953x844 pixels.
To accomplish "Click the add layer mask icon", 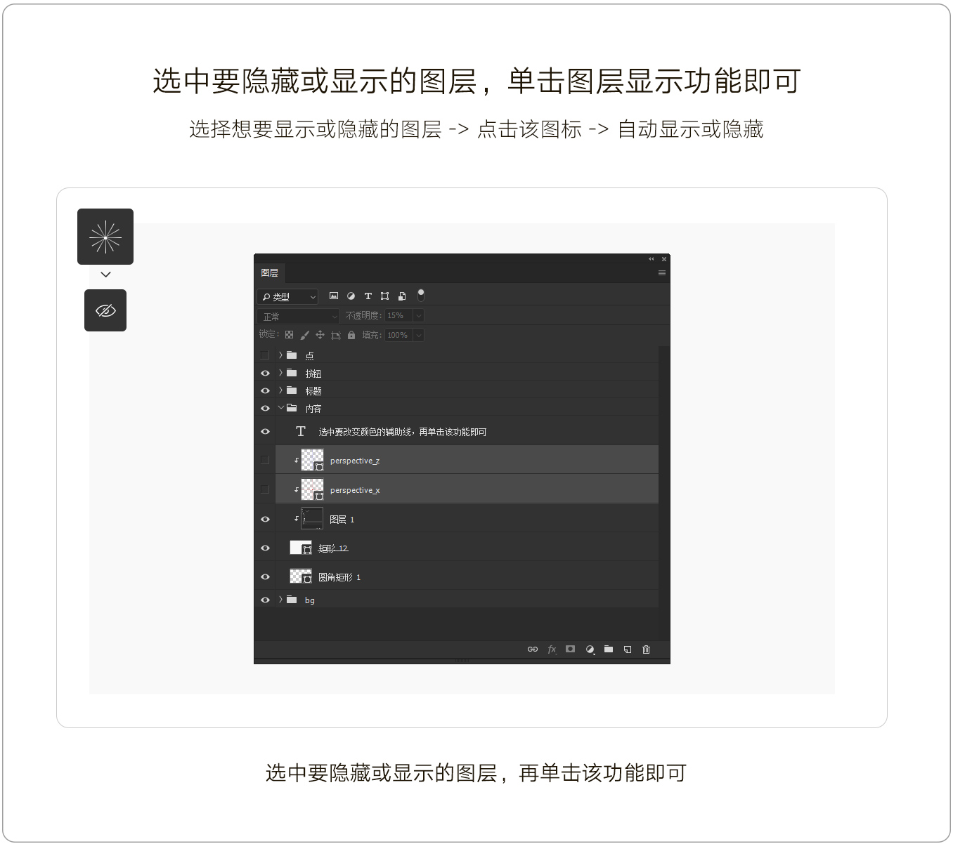I will (570, 650).
